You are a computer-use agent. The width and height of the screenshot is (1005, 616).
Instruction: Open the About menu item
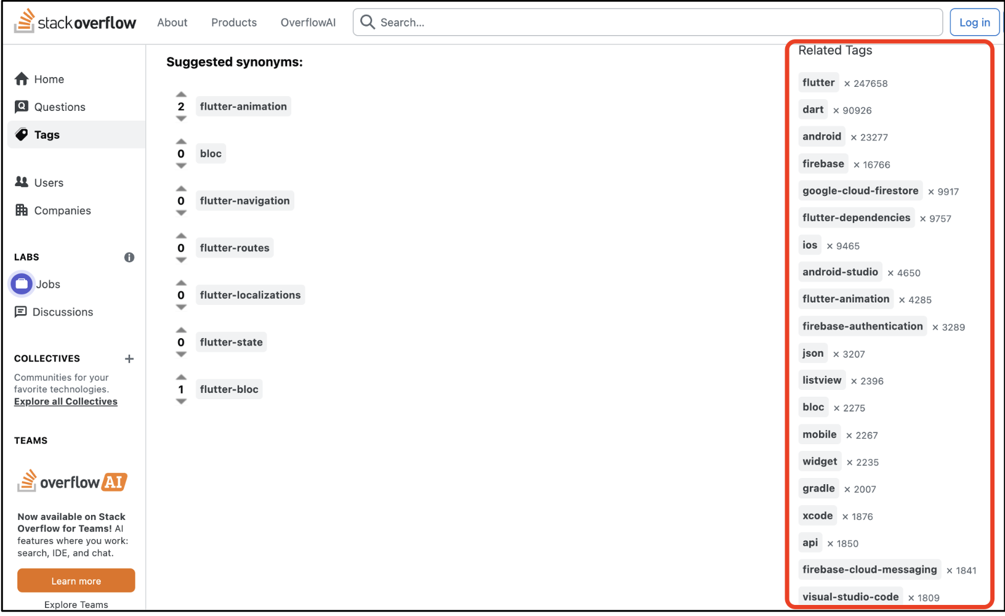coord(172,22)
